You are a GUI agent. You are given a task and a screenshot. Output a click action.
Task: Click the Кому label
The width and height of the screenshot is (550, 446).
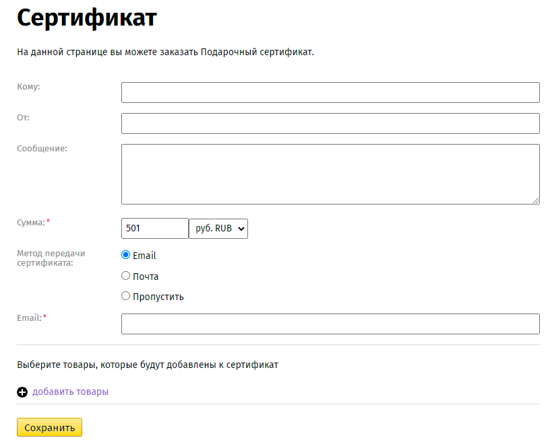coord(28,87)
